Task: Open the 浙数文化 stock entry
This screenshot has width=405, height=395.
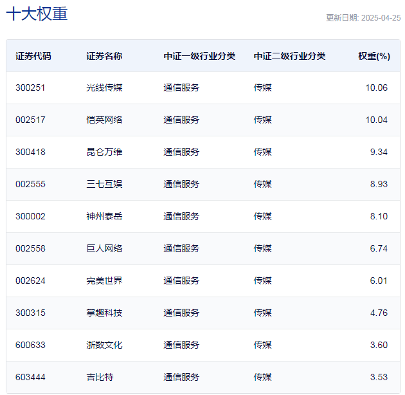Action: point(104,345)
